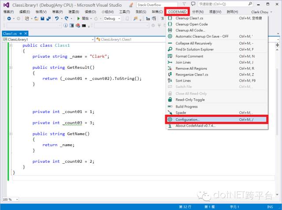The width and height of the screenshot is (282, 210).
Task: Click the Sort Lines icon
Action: (x=170, y=80)
